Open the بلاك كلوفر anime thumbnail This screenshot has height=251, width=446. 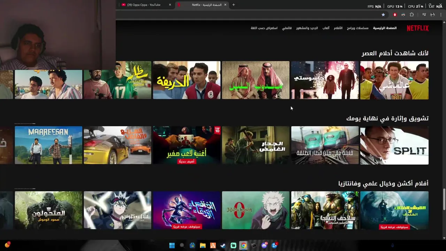117,210
